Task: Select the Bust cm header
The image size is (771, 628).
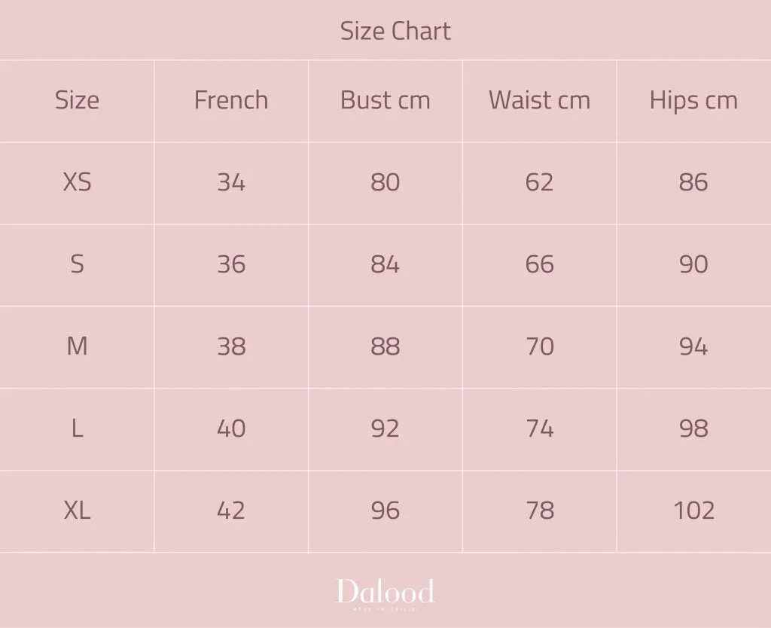Action: point(385,100)
